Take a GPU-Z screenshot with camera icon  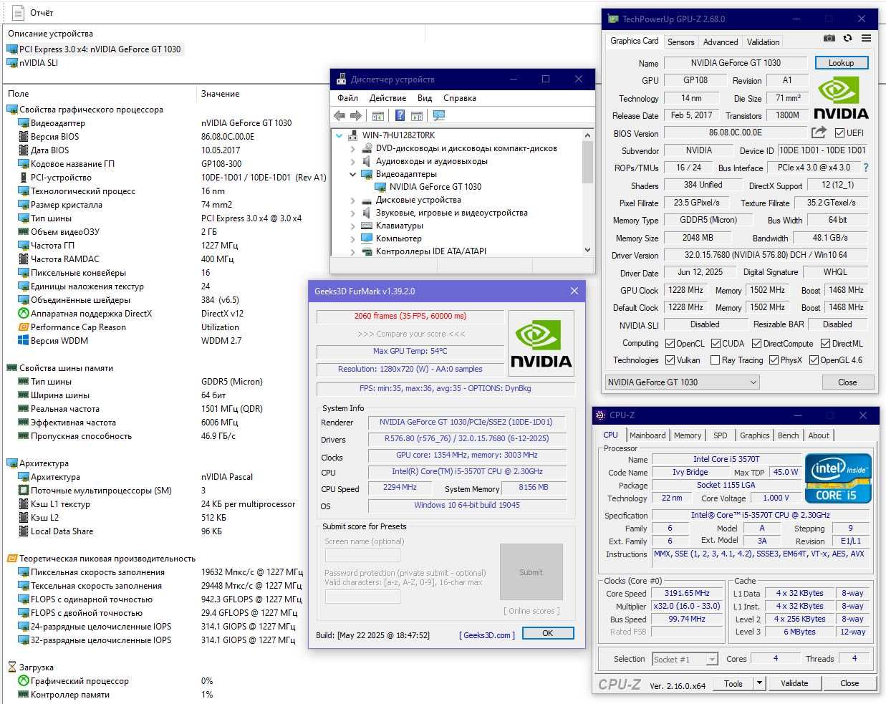tap(829, 39)
